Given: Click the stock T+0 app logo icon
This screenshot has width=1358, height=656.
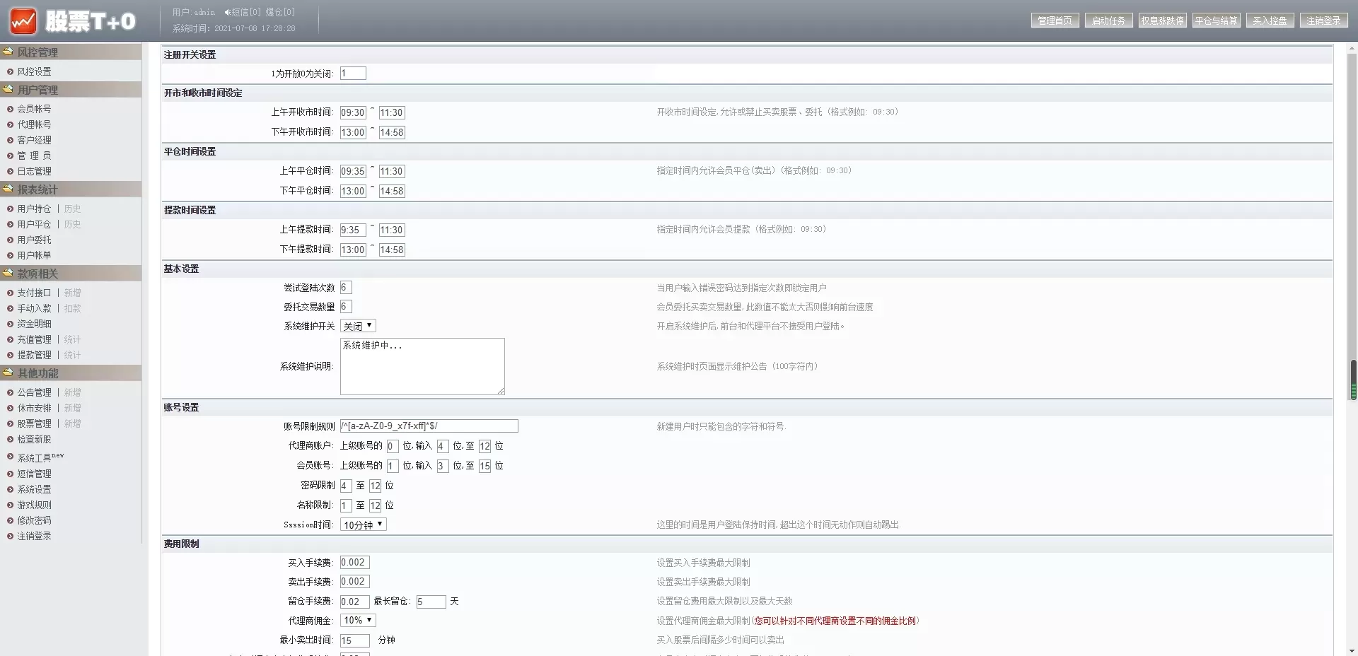Looking at the screenshot, I should [x=23, y=21].
